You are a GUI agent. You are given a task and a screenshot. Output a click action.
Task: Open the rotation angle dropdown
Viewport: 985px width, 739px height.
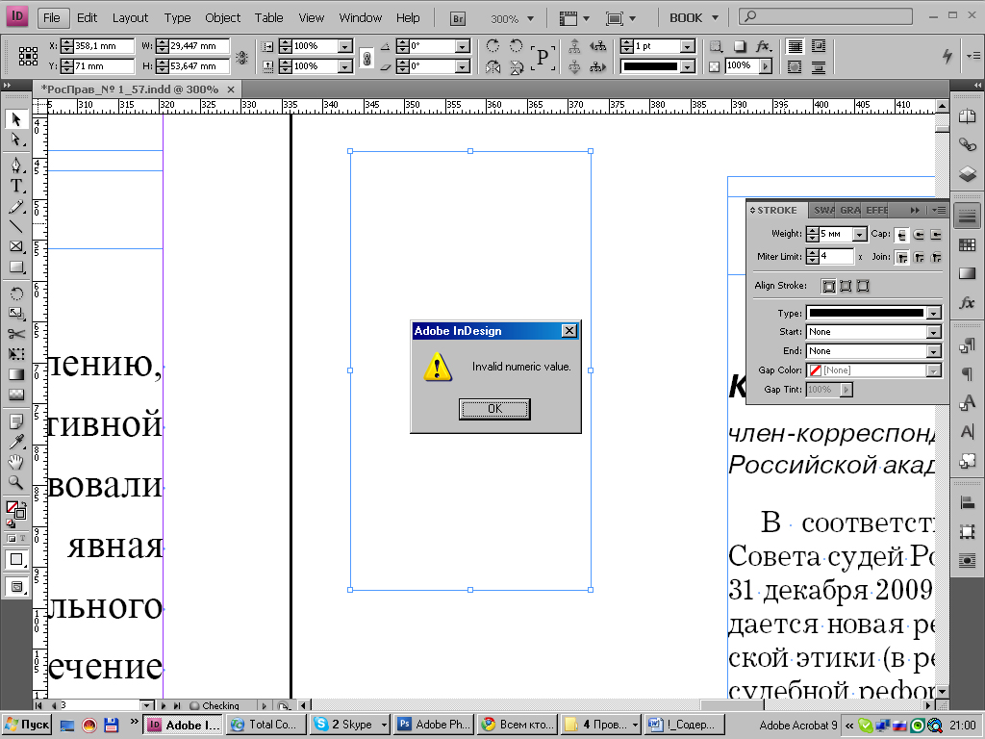click(463, 46)
